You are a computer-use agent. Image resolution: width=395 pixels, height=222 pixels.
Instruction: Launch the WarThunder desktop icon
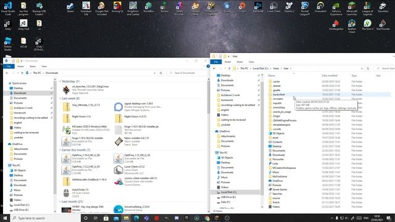point(383,25)
